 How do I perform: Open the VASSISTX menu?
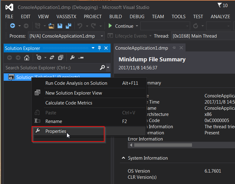tap(66, 17)
